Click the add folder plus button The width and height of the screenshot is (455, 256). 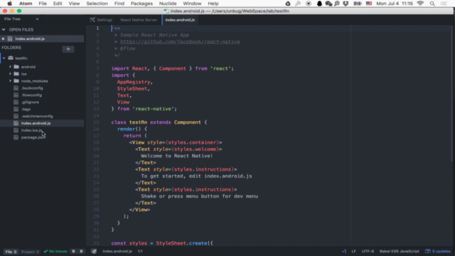pyautogui.click(x=68, y=49)
